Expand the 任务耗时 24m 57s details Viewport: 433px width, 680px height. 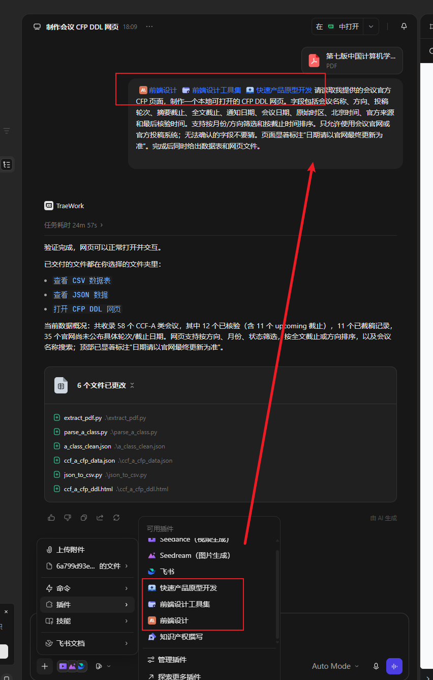pos(74,224)
